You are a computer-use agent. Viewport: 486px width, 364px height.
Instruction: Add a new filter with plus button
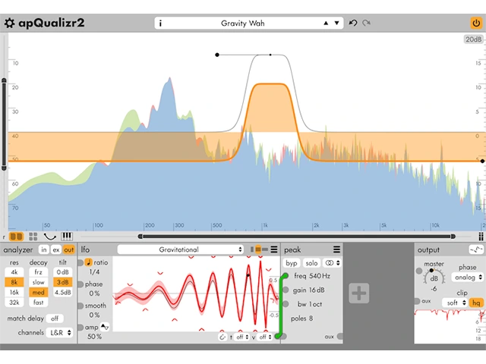click(359, 293)
